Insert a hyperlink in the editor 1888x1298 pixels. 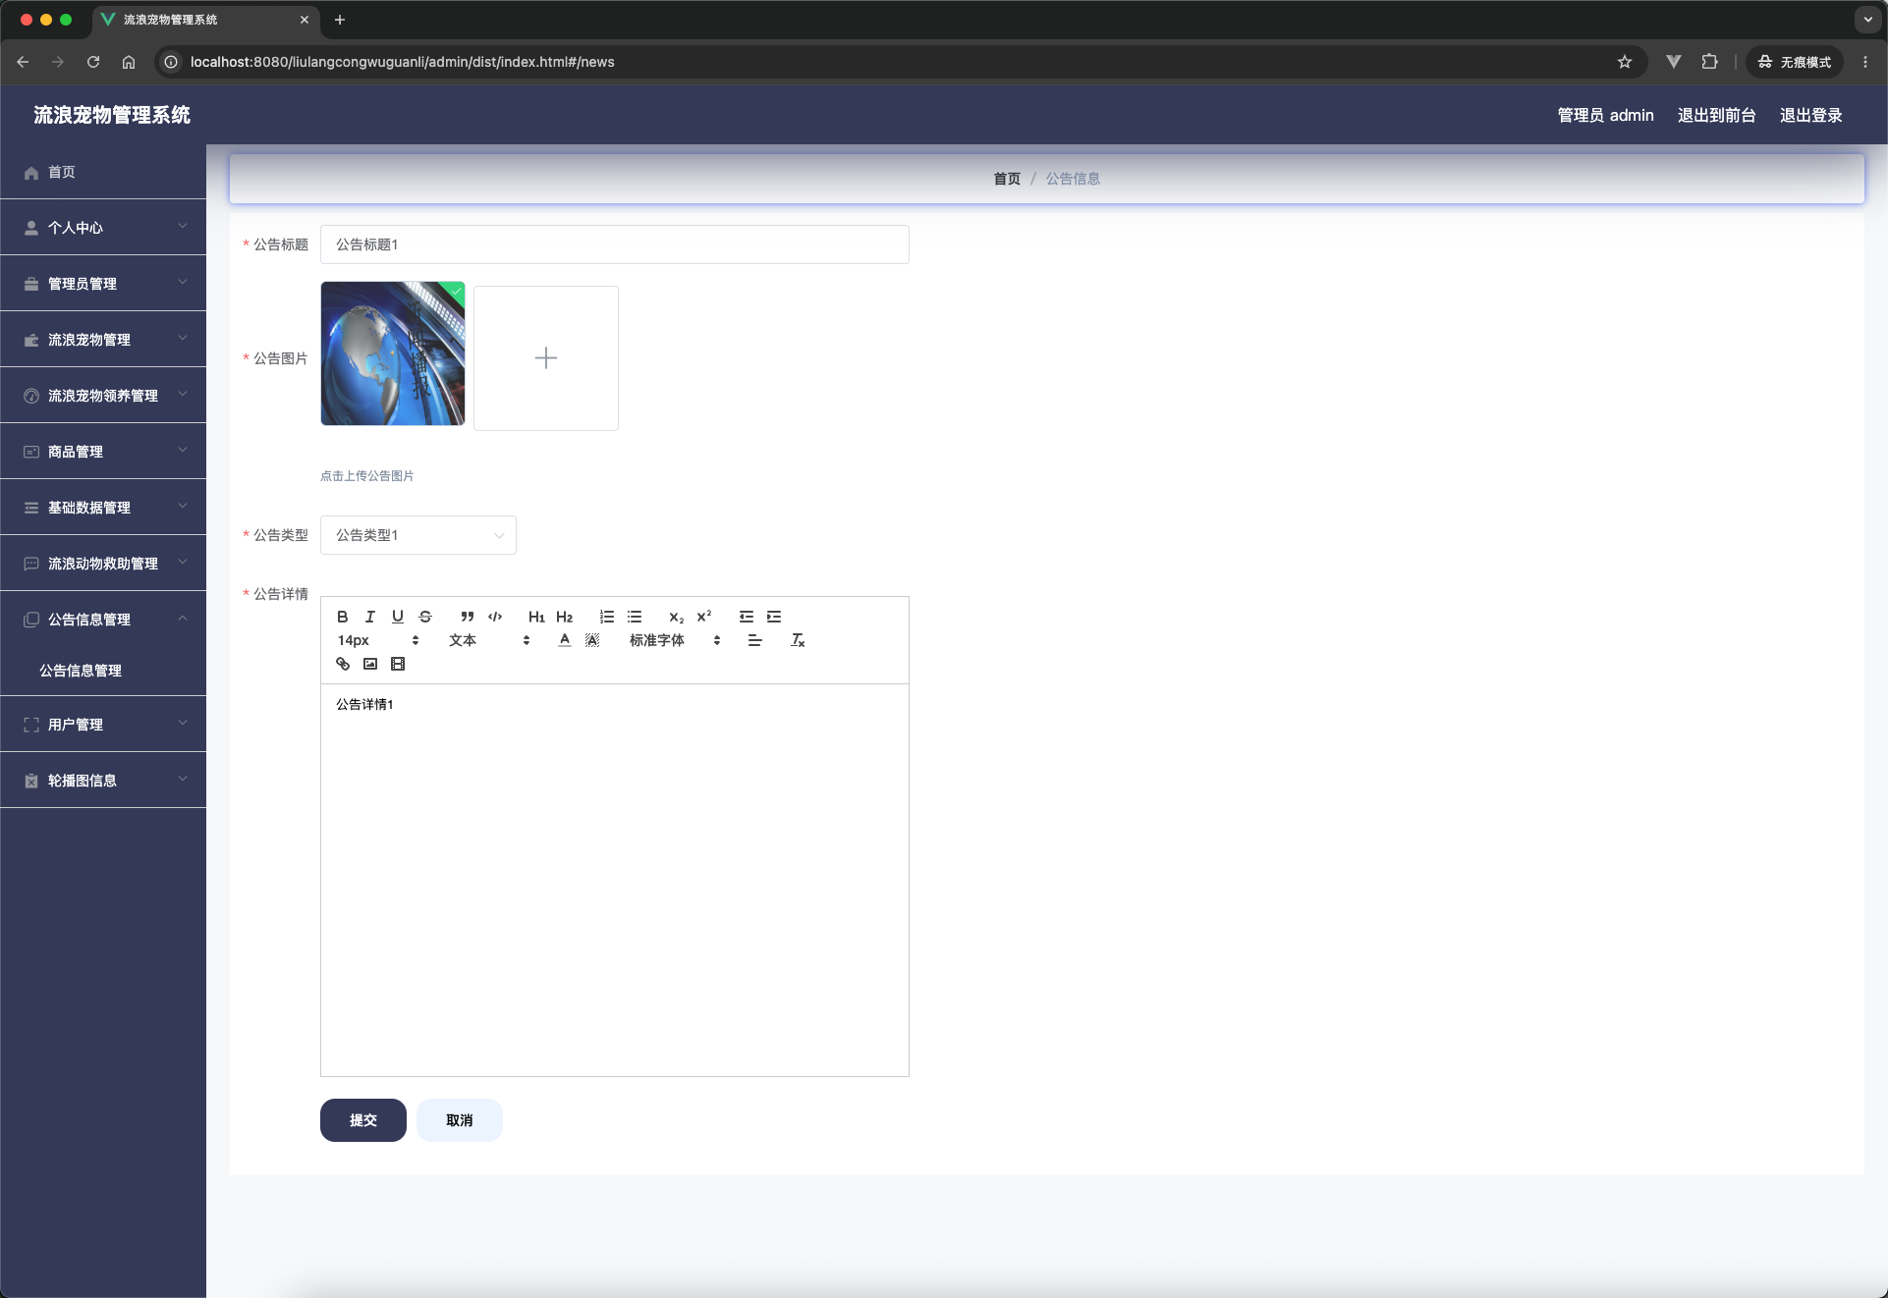342,664
